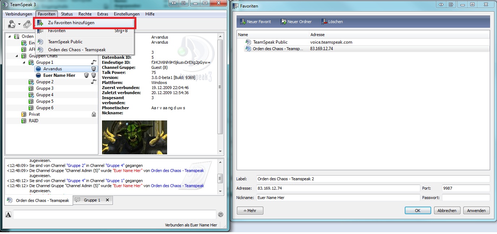Select channel Gruppe 4 in the tree
This screenshot has height=234, width=497.
coord(45,95)
